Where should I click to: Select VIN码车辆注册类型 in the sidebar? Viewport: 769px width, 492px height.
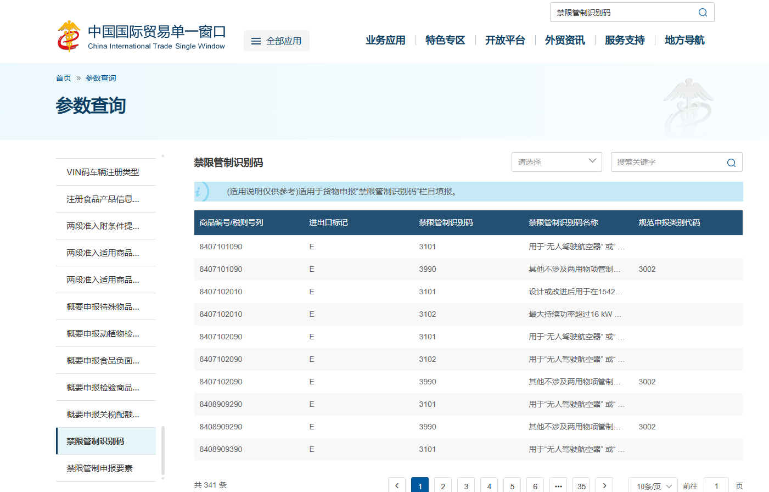[106, 172]
